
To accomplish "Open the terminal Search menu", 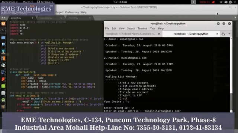I will tap(131, 28).
